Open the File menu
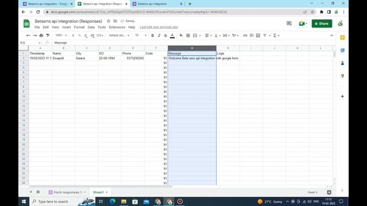367x206 pixels. click(x=37, y=27)
